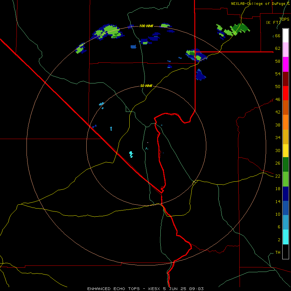The width and height of the screenshot is (291, 291).
Task: Click the cyan swatch in the color scale
Action: 286,237
